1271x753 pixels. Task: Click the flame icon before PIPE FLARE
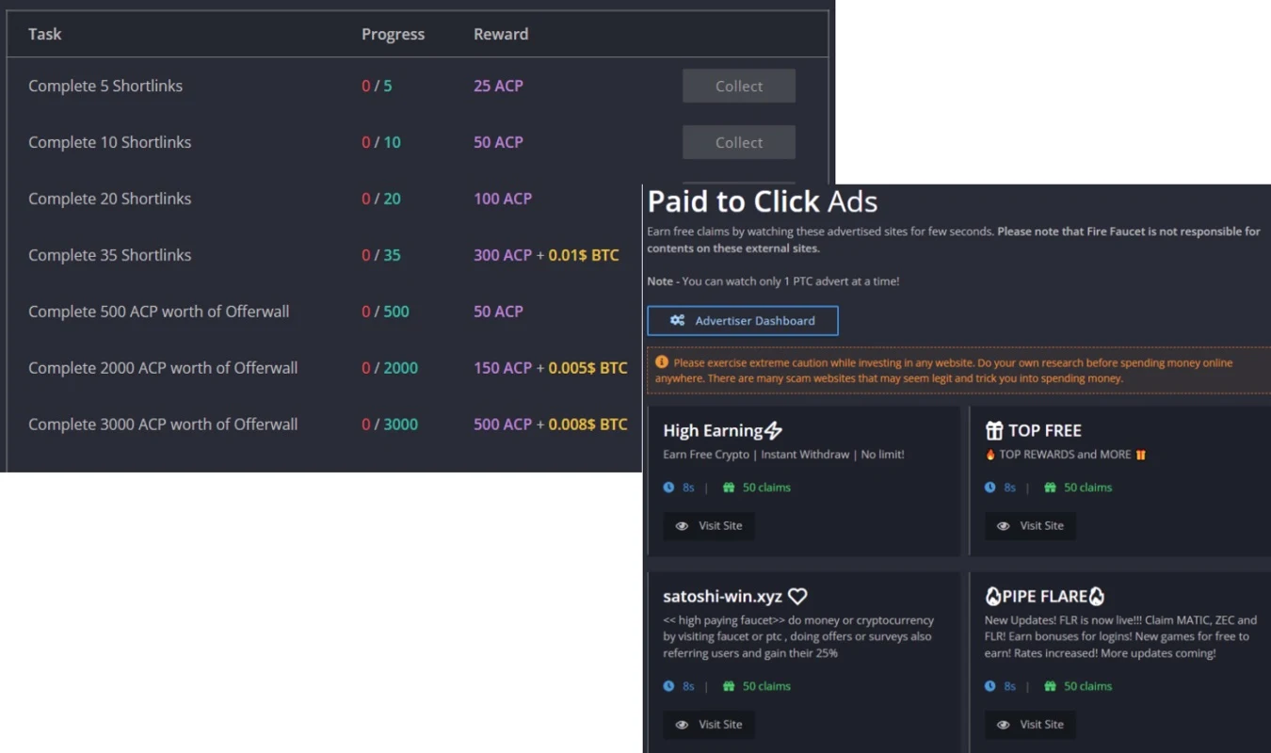(x=992, y=597)
